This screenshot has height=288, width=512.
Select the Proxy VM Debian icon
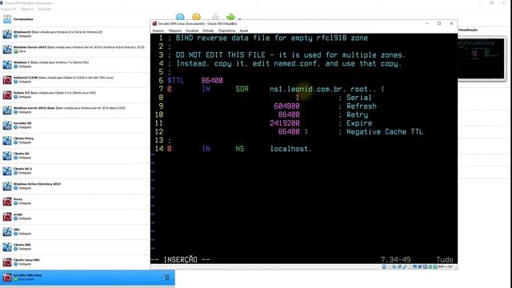(7, 201)
